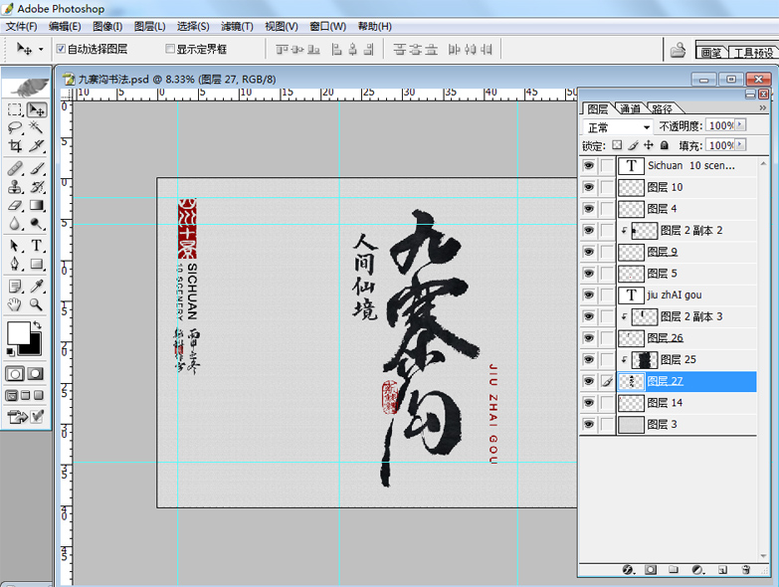Open the Move tool preset picker arrow
Screen dimensions: 779x587
click(41, 49)
